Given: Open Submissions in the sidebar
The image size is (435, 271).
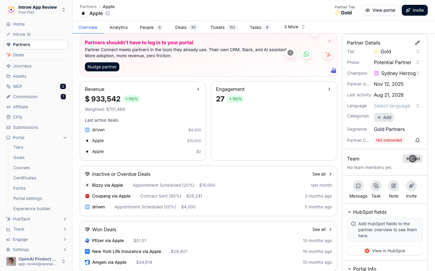Looking at the screenshot, I should (x=36, y=127).
